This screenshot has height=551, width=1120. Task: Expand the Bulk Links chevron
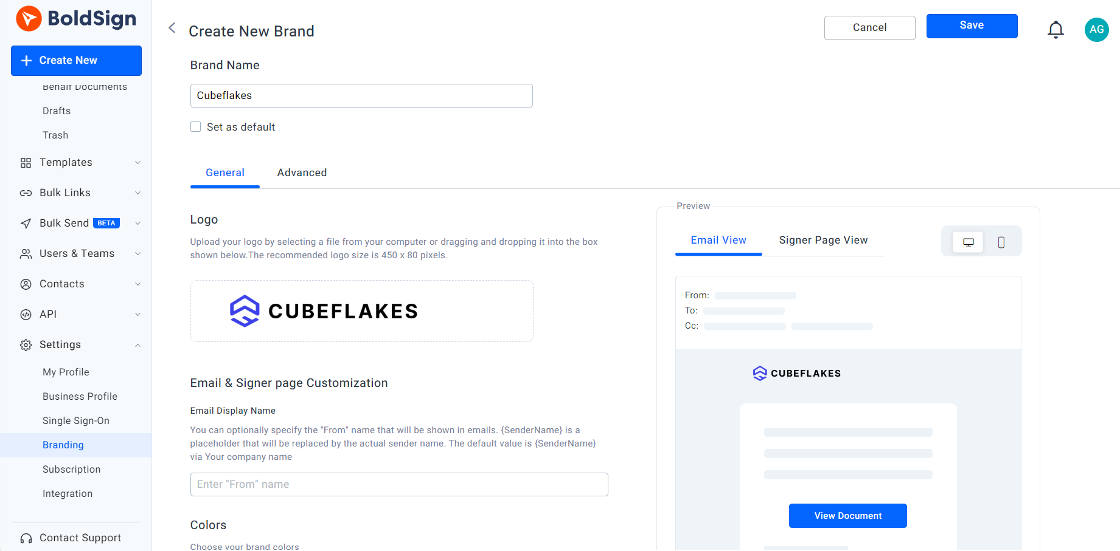pos(137,193)
